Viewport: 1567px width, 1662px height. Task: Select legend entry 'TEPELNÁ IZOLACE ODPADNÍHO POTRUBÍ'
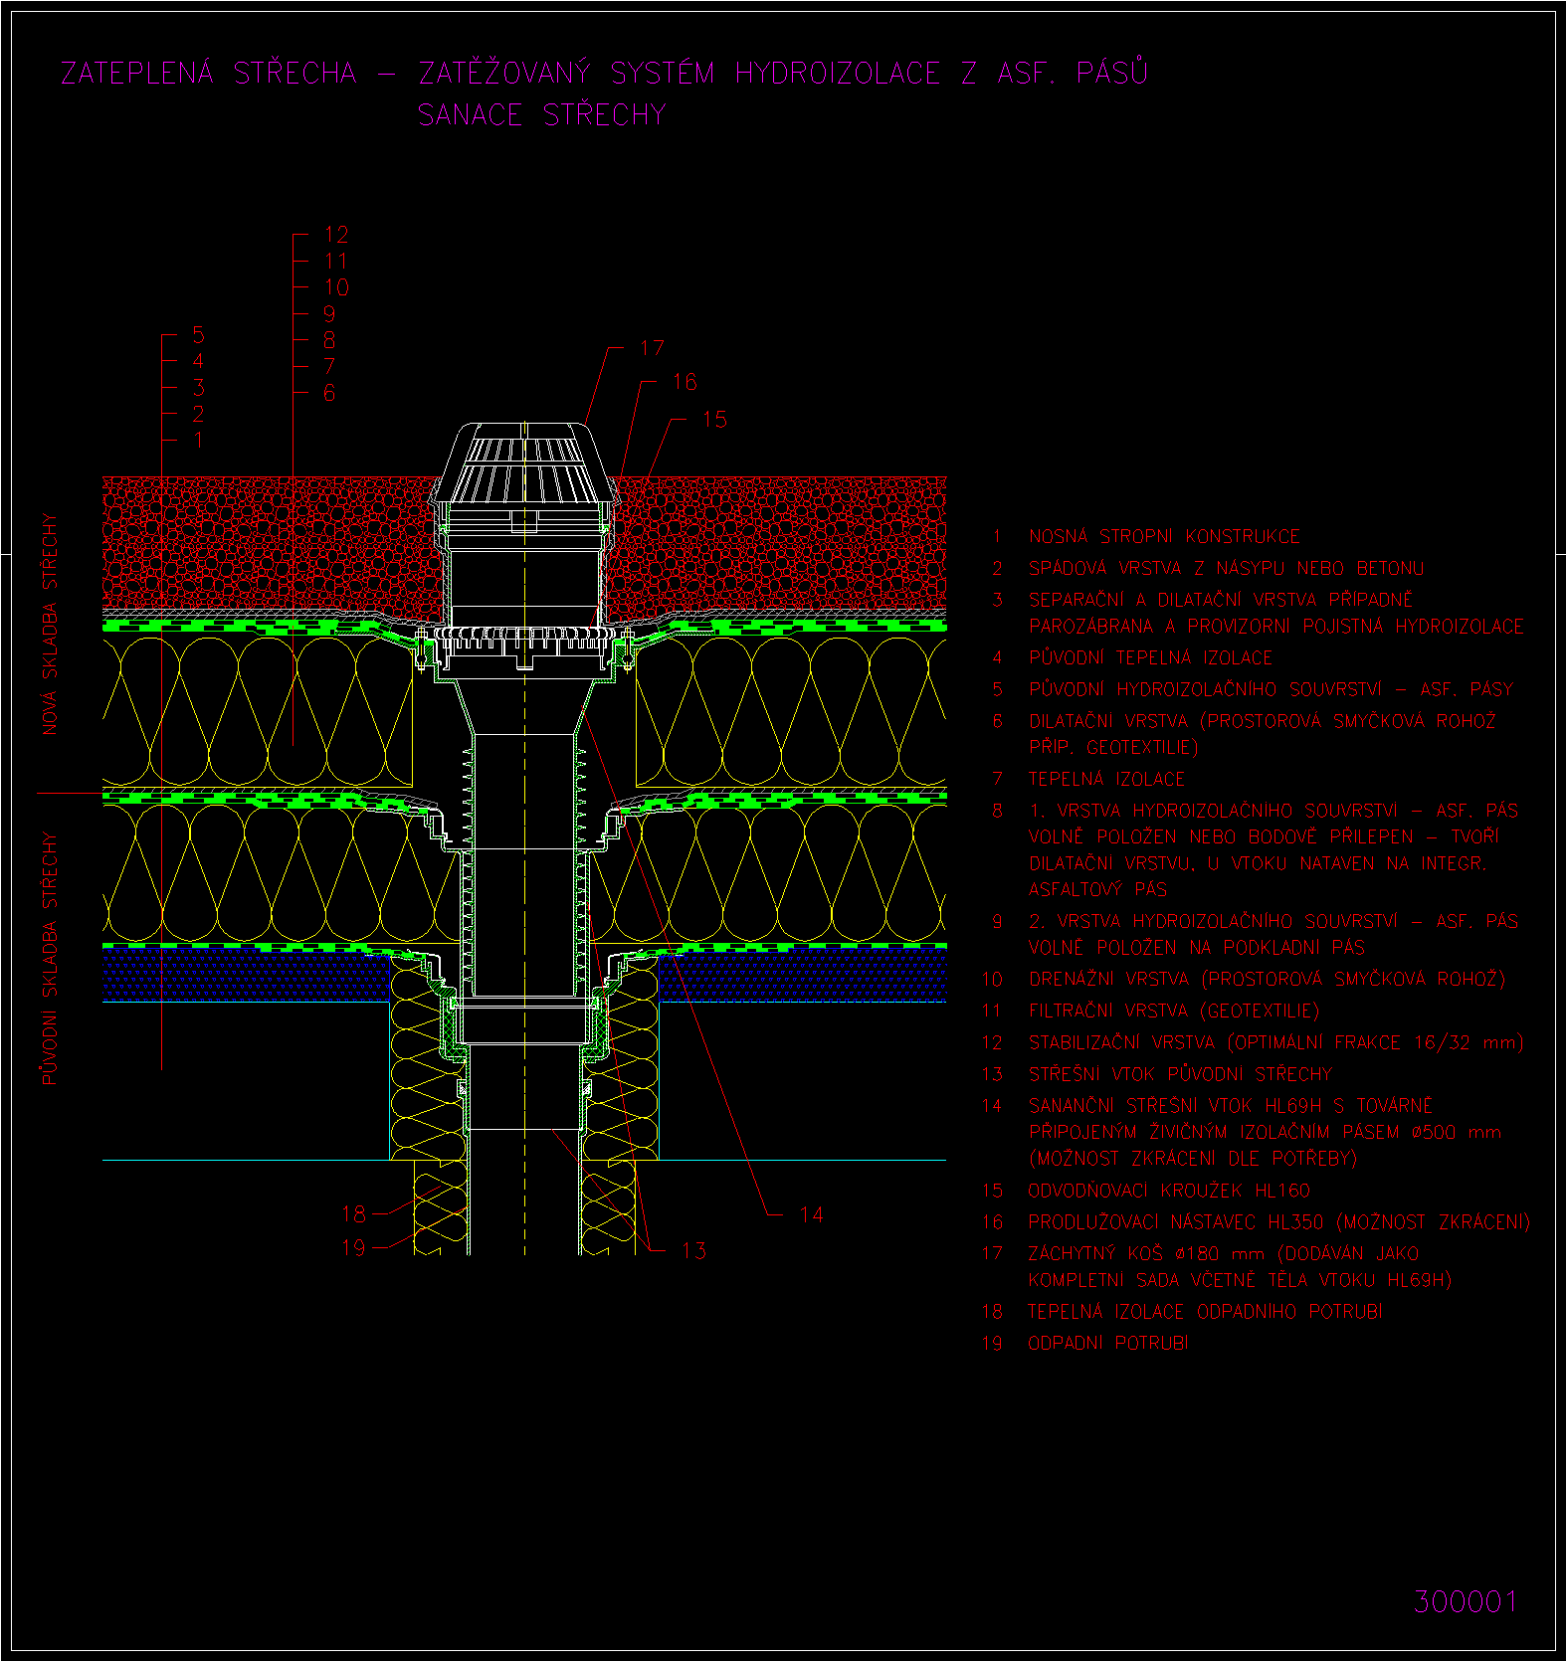1205,1312
